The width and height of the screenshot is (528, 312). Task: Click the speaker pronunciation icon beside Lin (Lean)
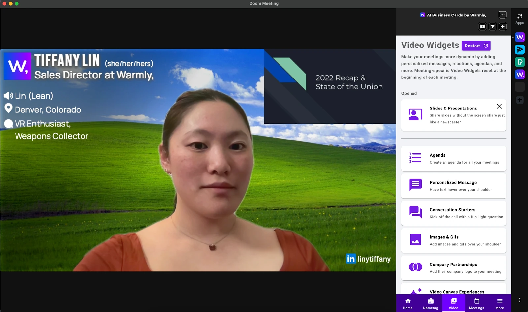pyautogui.click(x=8, y=96)
